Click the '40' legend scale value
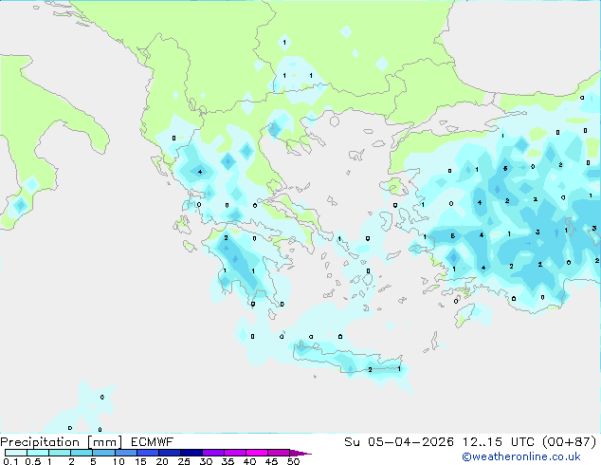The height and width of the screenshot is (465, 601). tap(249, 461)
